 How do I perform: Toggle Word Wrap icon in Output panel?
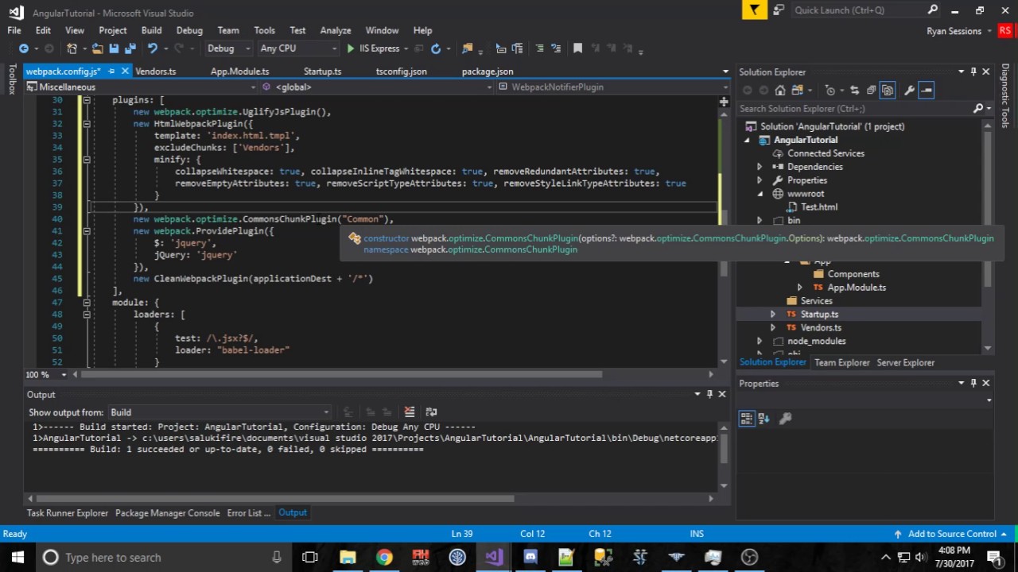[432, 412]
